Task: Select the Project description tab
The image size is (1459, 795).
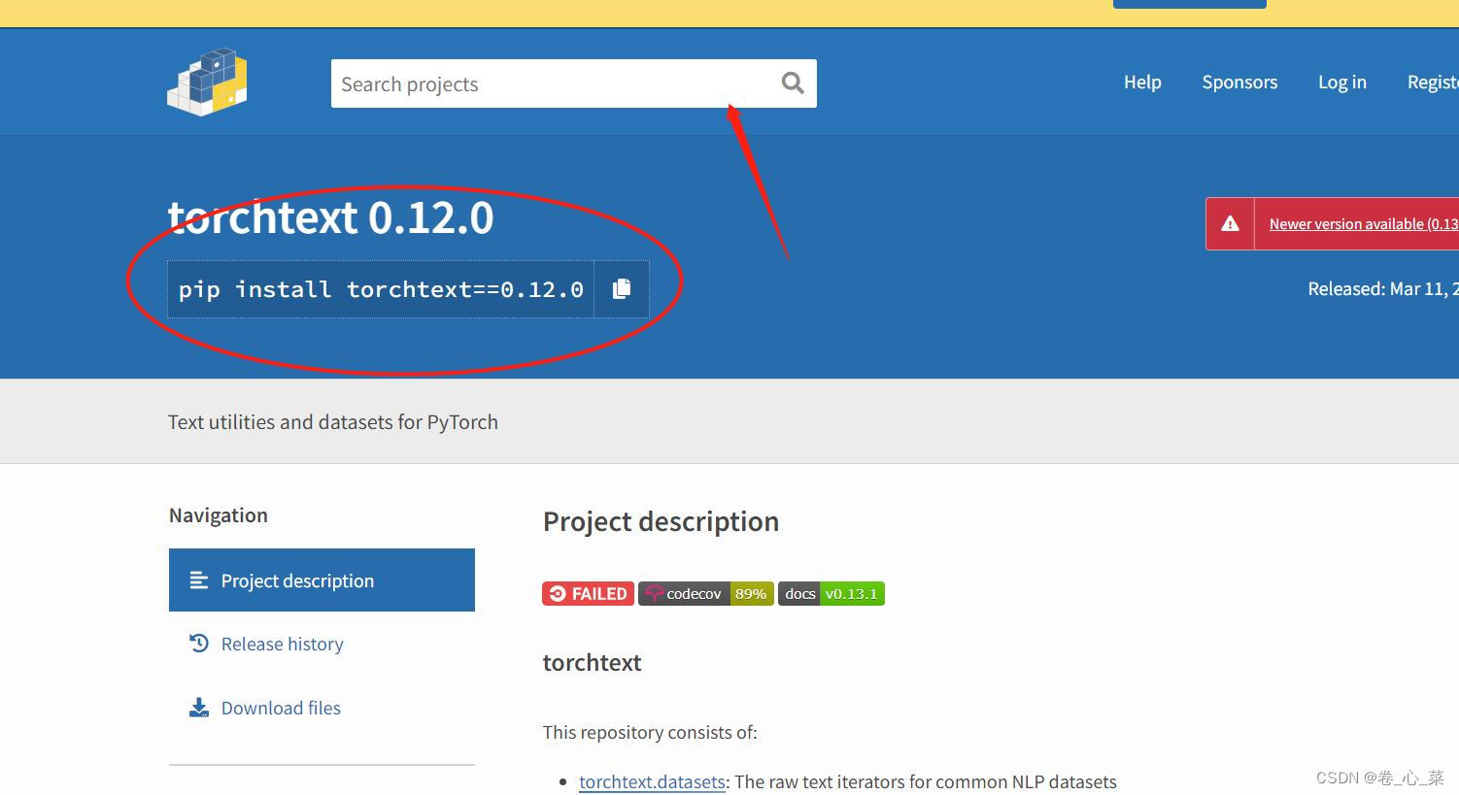Action: tap(322, 580)
